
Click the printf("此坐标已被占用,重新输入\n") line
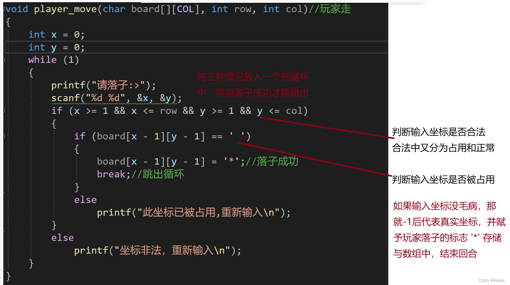click(194, 213)
